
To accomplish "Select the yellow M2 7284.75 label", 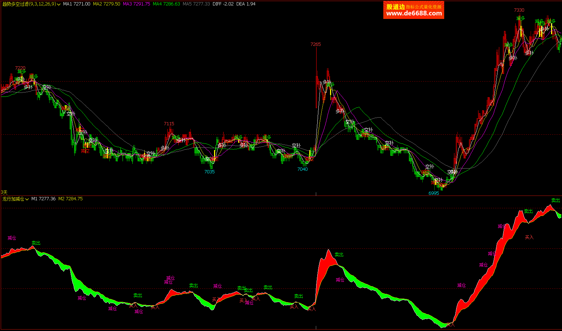I will click(70, 199).
